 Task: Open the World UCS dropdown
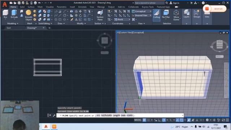[122, 19]
